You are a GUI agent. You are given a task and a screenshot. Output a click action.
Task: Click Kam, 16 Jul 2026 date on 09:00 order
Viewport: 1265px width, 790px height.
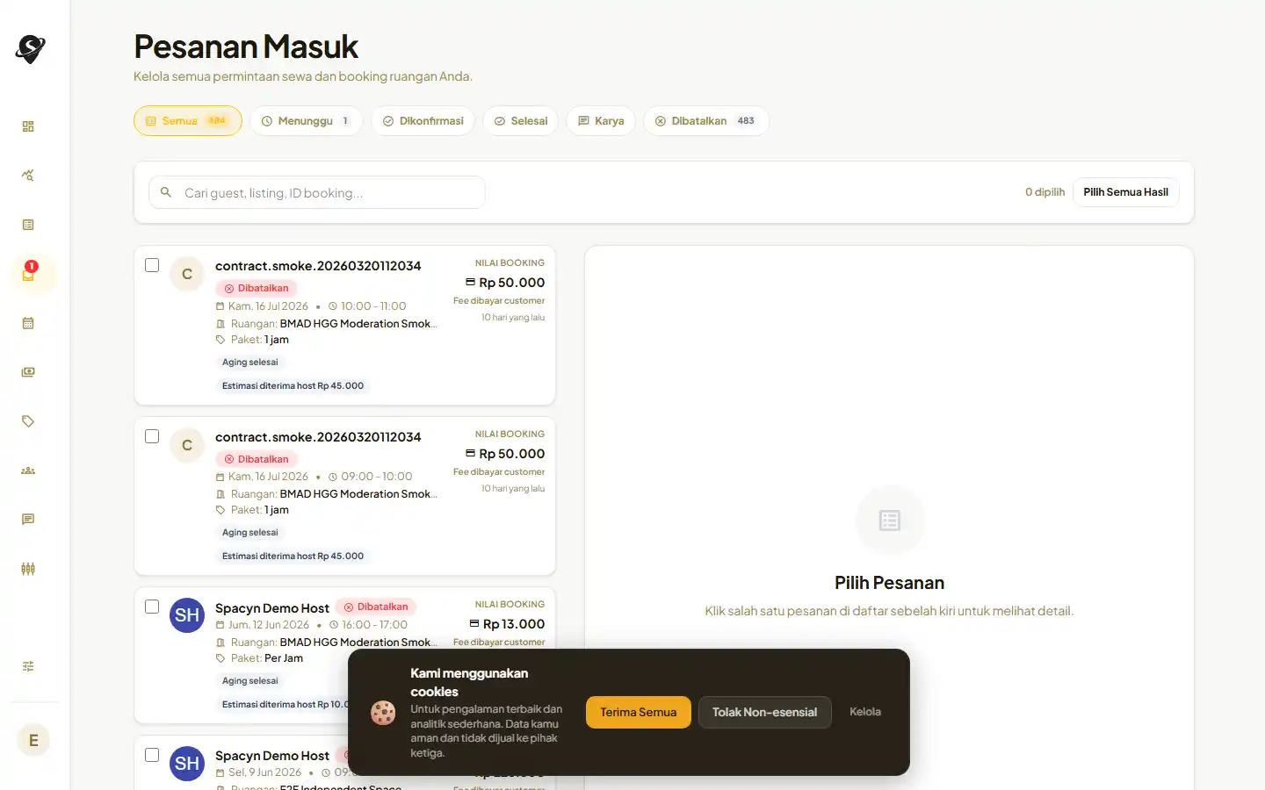(x=268, y=477)
